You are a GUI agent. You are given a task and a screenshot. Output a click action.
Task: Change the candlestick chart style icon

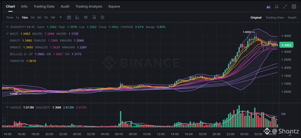coord(86,18)
